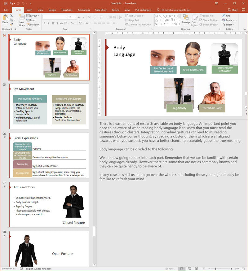Open the Layout dropdown
This screenshot has width=248, height=271.
(33, 16)
